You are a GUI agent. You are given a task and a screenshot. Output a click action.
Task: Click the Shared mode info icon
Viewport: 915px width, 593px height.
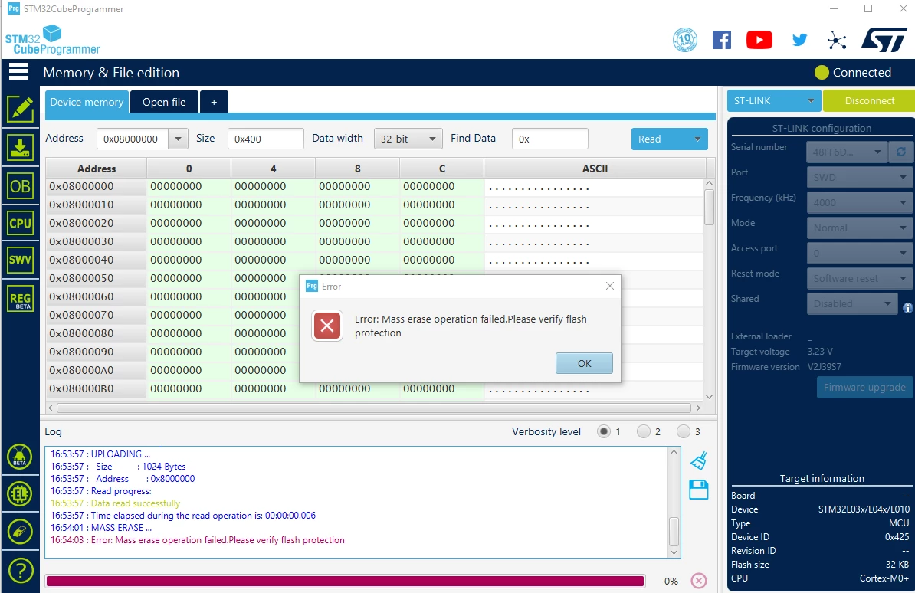[907, 307]
